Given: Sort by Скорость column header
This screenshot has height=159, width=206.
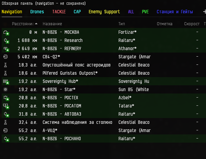Looking at the screenshot, I should (192, 24).
